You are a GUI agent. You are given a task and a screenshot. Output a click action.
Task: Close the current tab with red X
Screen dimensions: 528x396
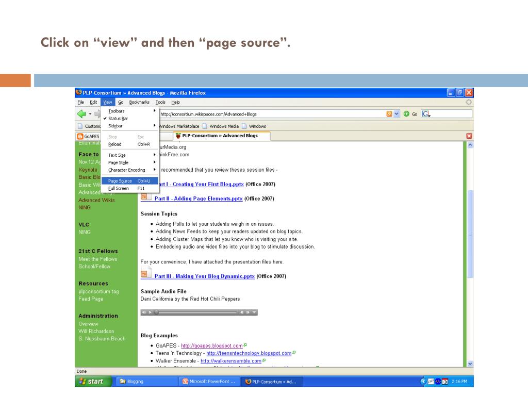(469, 136)
